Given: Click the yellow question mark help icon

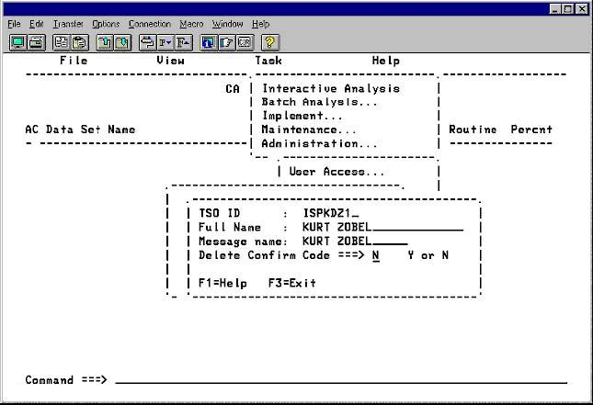Looking at the screenshot, I should (270, 42).
